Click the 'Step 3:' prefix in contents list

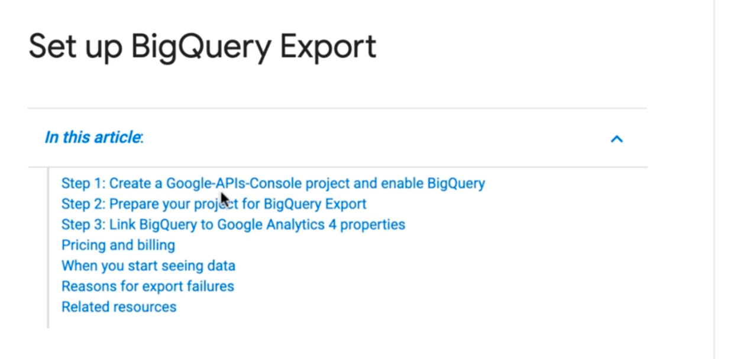tap(83, 224)
